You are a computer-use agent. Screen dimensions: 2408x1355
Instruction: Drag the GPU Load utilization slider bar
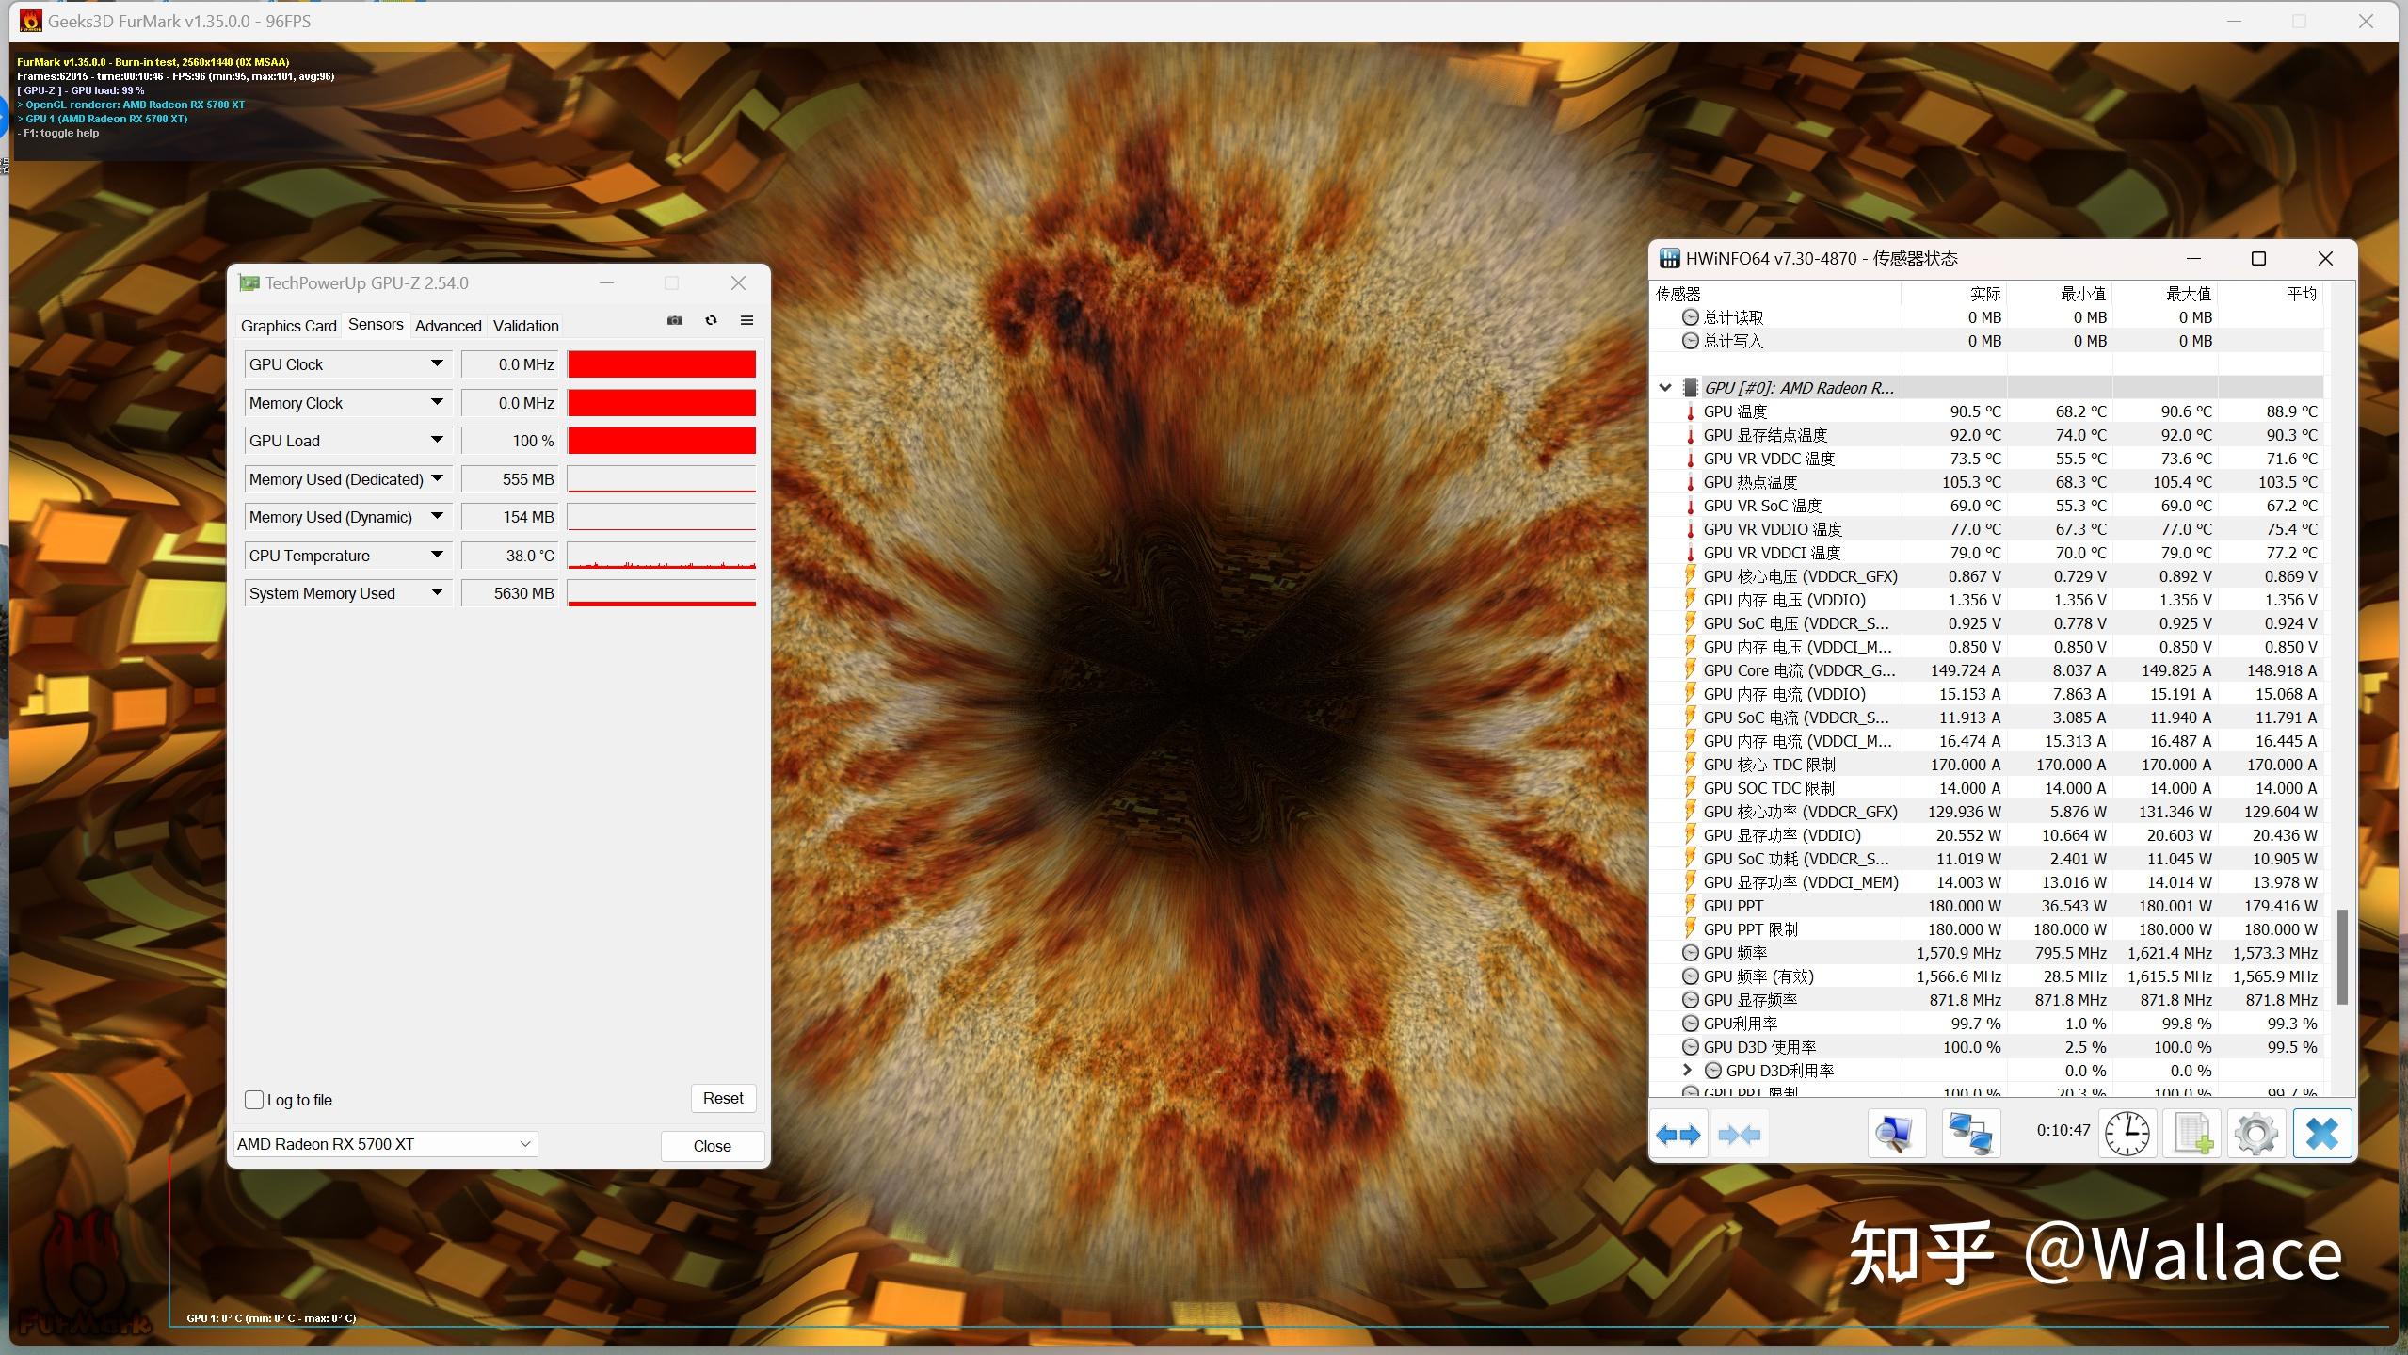(660, 440)
